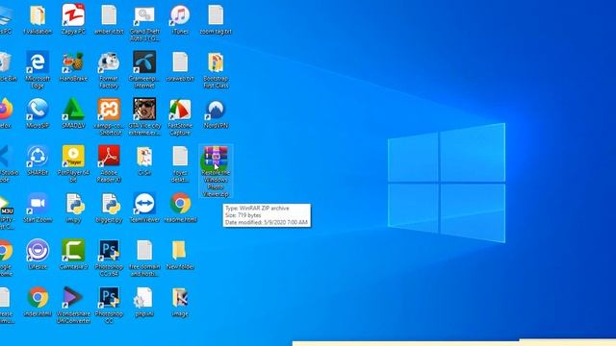Image resolution: width=616 pixels, height=346 pixels.
Task: Select the Lifesize shortcut icon
Action: pos(38,250)
